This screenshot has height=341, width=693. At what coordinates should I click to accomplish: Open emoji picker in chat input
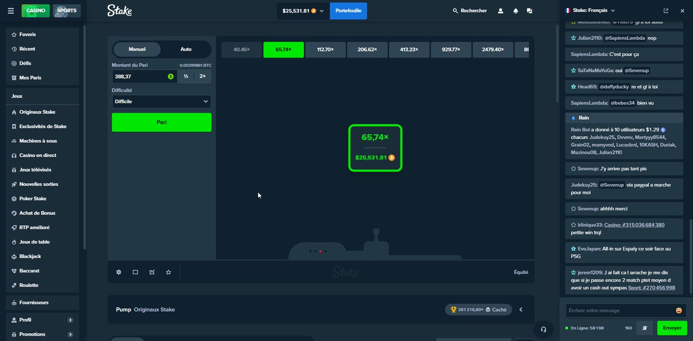click(x=679, y=310)
